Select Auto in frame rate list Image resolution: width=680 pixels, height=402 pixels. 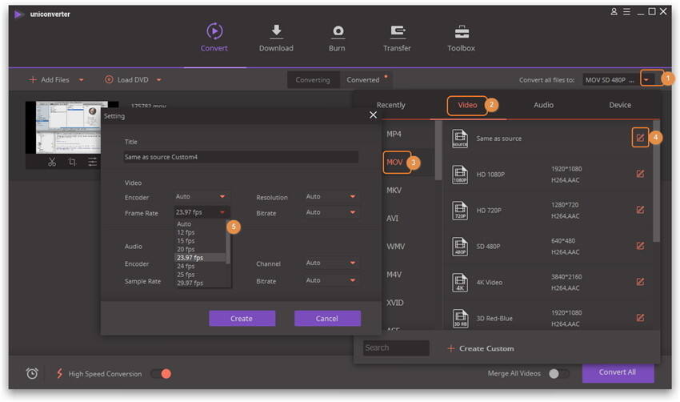[x=184, y=224]
